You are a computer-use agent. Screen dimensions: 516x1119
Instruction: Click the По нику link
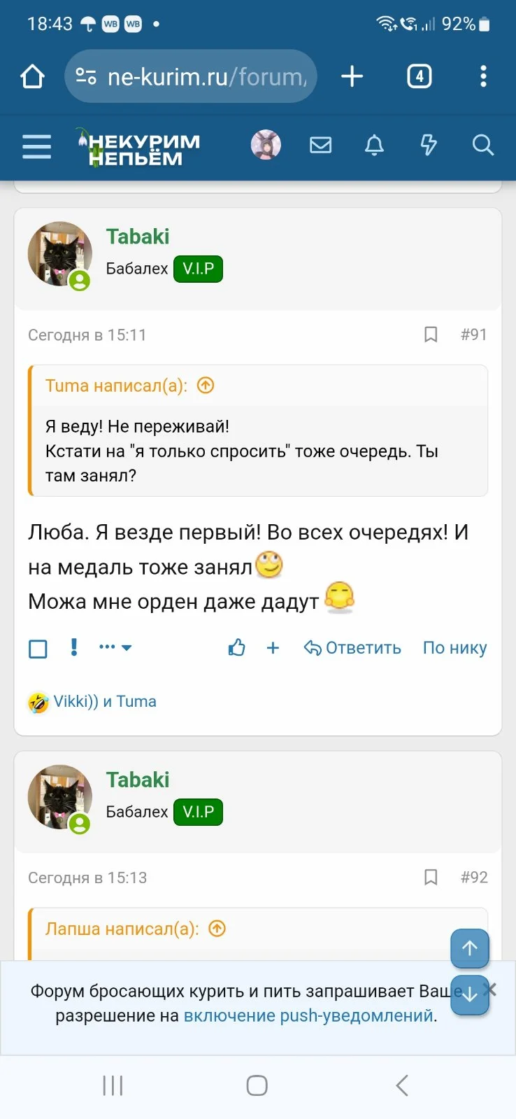454,648
